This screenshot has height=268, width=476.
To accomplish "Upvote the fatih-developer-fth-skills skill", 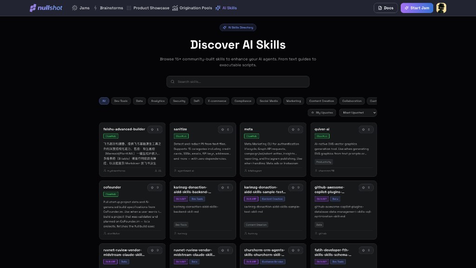I will (366, 250).
